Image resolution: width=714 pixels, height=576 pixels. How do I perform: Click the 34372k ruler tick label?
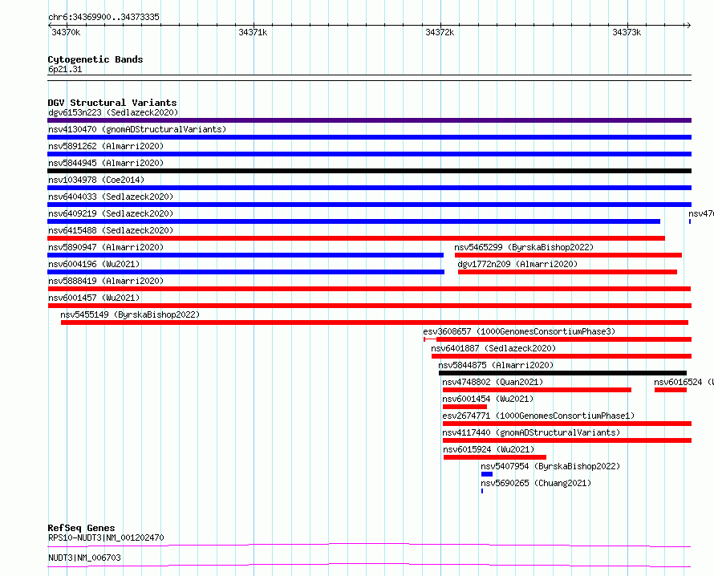pyautogui.click(x=440, y=32)
